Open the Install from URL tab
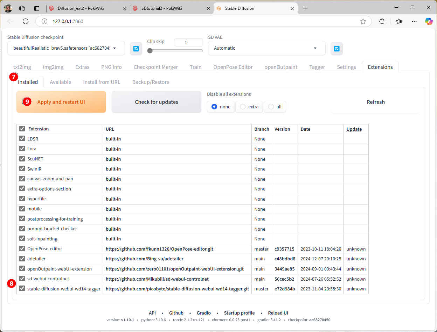The width and height of the screenshot is (437, 332). coord(102,82)
